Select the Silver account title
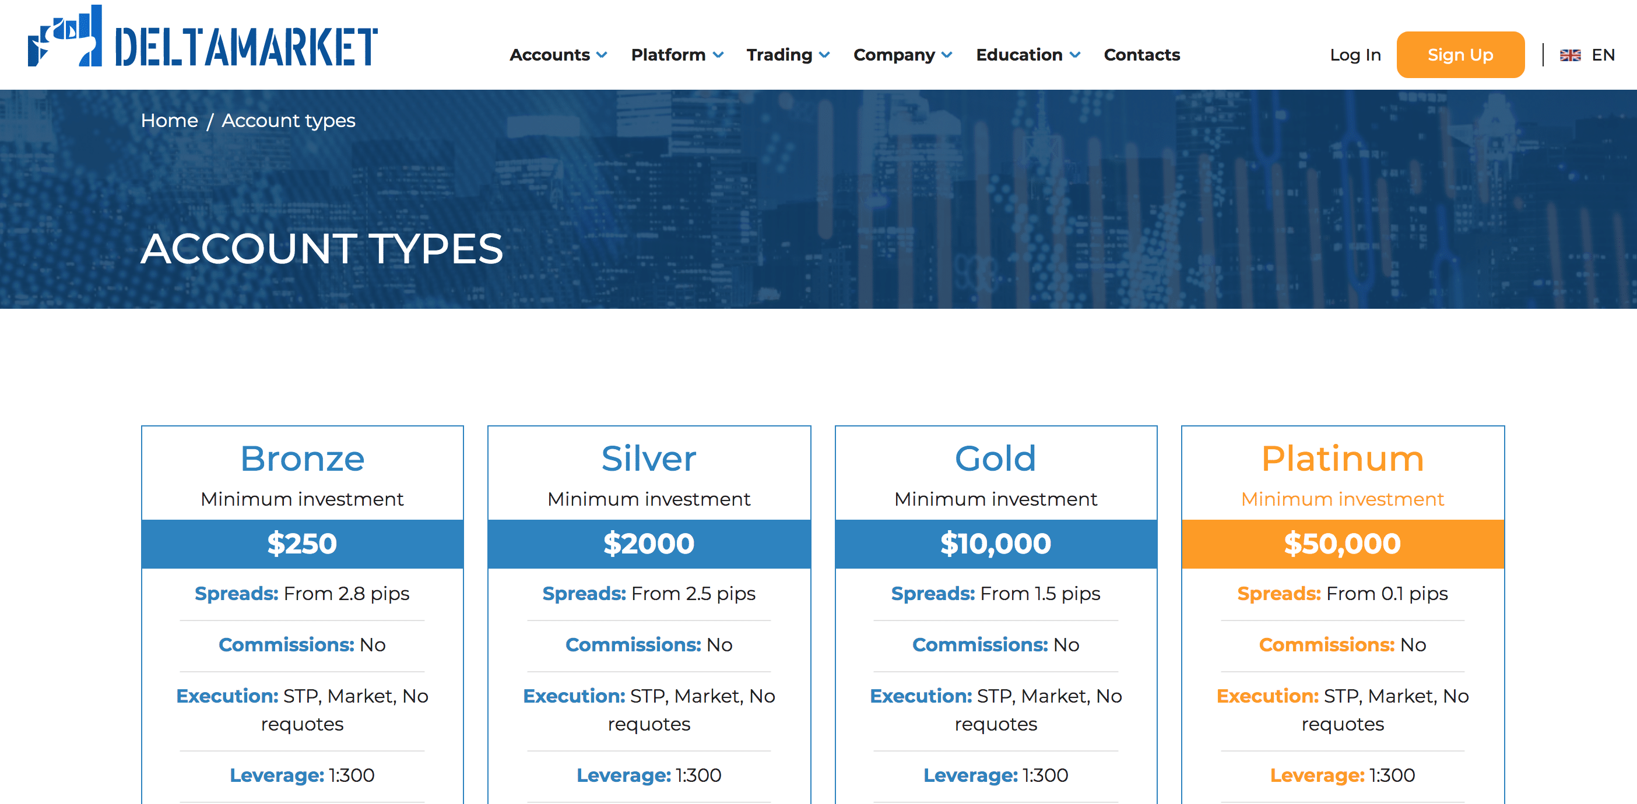The width and height of the screenshot is (1637, 804). [x=649, y=459]
